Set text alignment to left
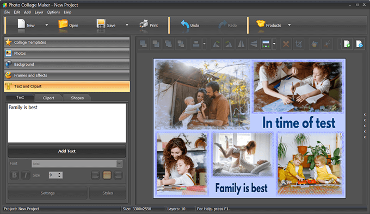 pos(95,175)
